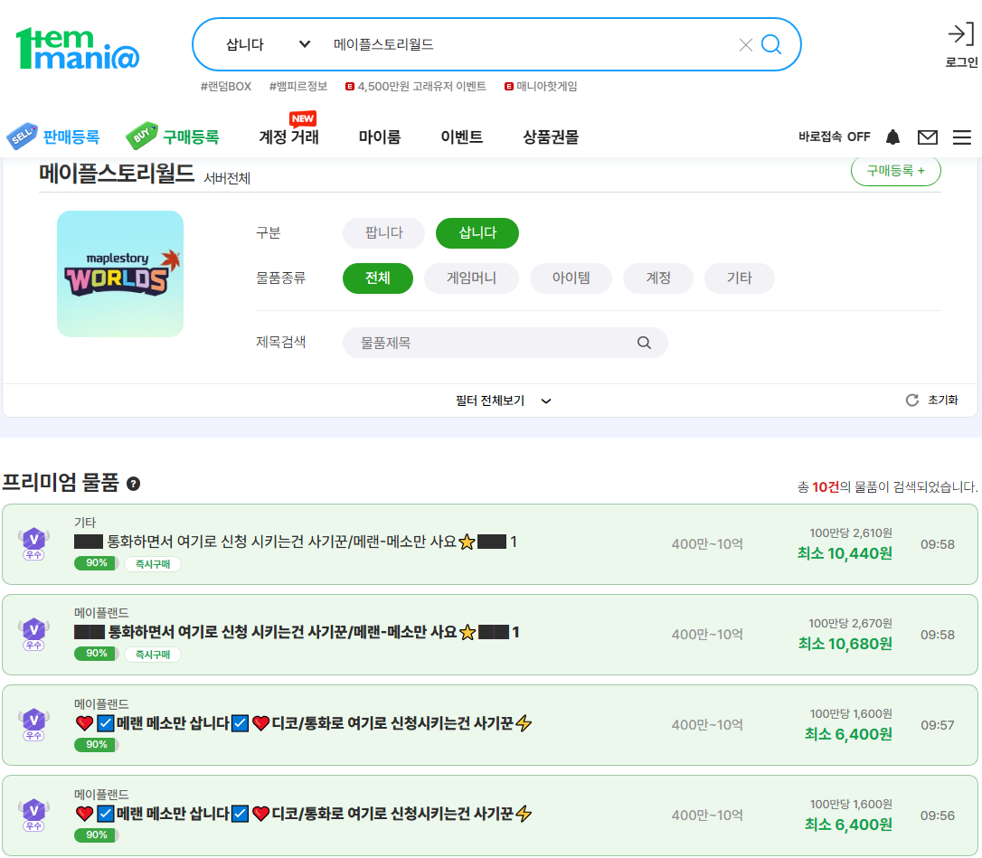Viewport: 982px width, 858px height.
Task: Click 로그인 text link
Action: [x=961, y=62]
